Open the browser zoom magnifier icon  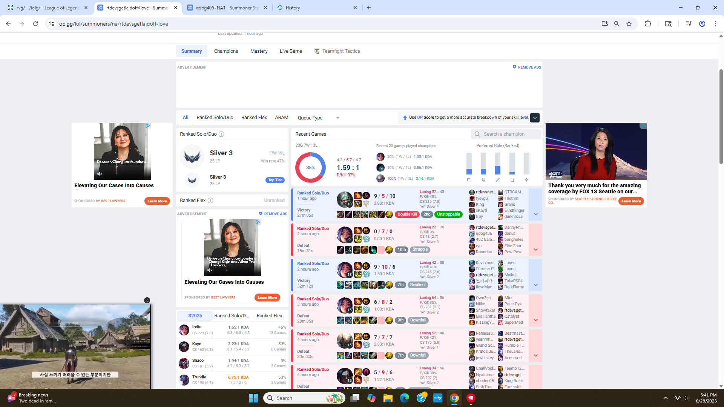(617, 24)
